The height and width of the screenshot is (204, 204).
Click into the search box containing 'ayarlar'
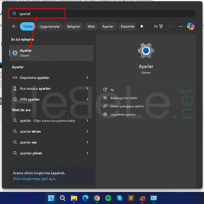[x=103, y=14]
